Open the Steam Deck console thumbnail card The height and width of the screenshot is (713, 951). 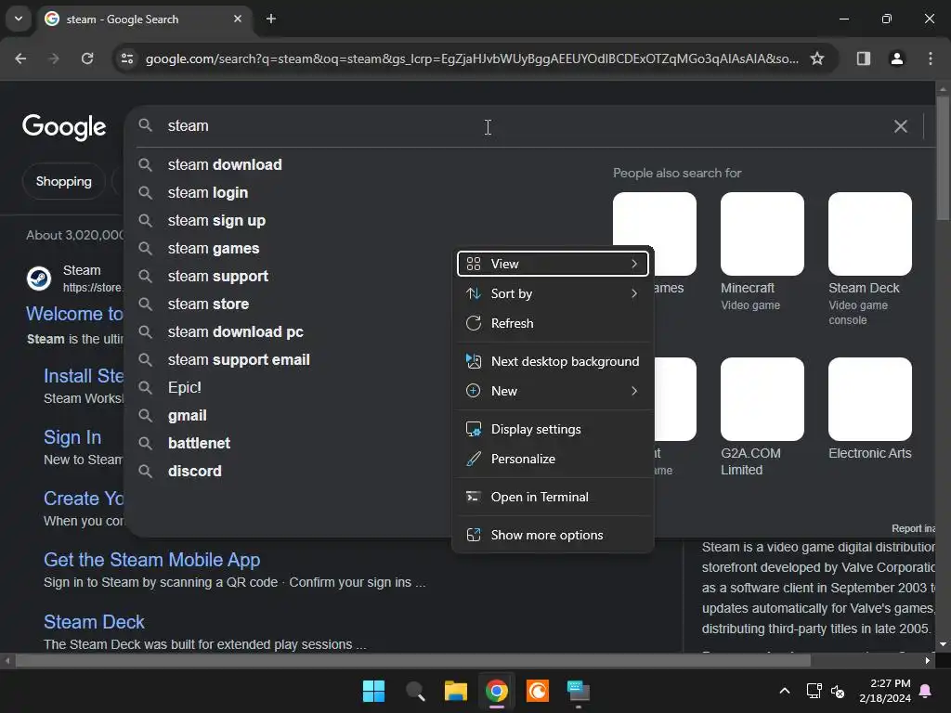pos(869,234)
